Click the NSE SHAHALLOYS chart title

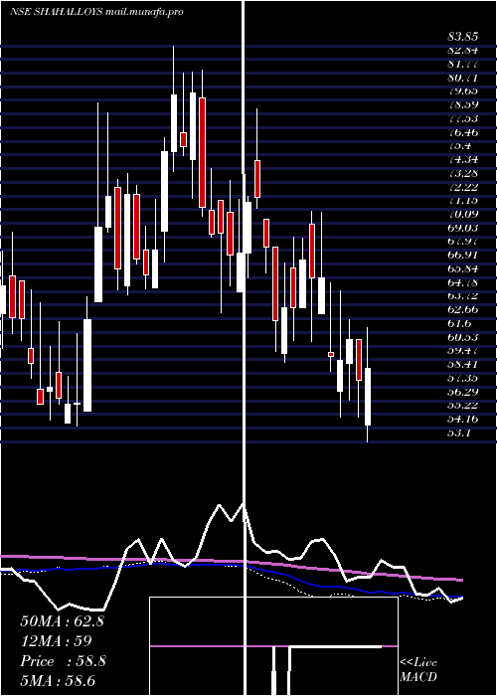point(96,12)
